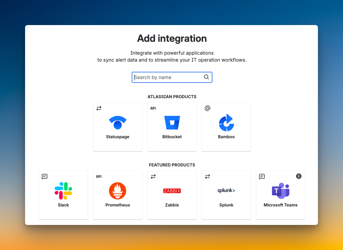Image resolution: width=343 pixels, height=250 pixels.
Task: Click the chat bubble badge on the Microsoft Teams tile
Action: (262, 177)
